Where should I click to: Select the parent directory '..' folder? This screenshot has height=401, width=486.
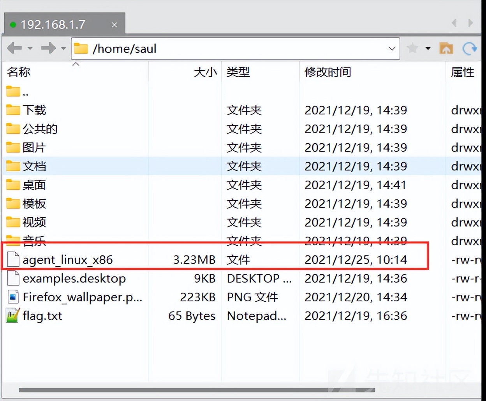click(x=13, y=92)
